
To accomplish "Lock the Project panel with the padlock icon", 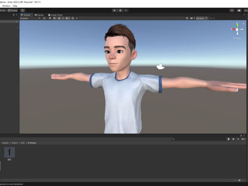I will 241,135.
